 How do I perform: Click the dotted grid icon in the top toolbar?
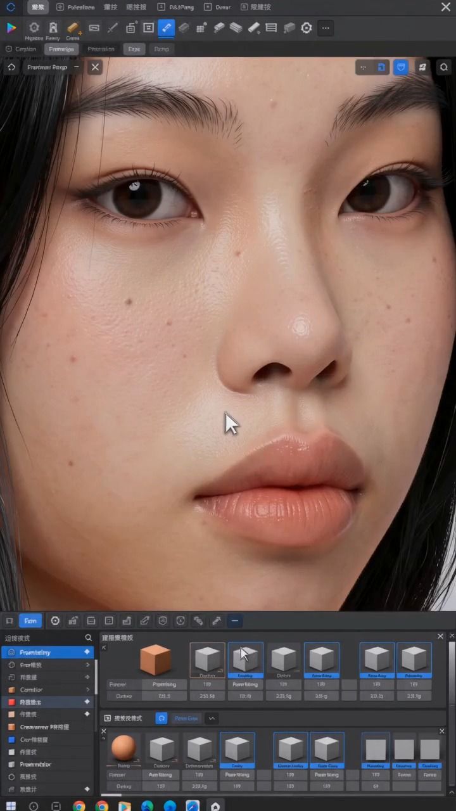click(201, 28)
